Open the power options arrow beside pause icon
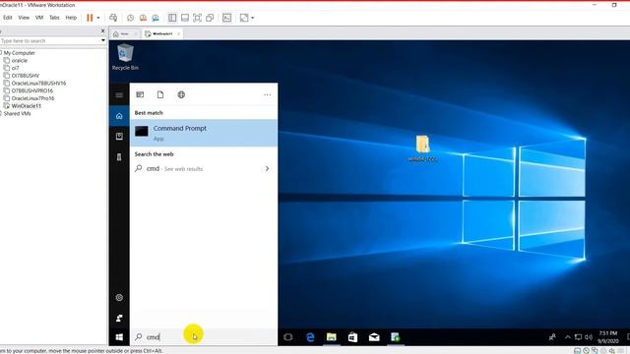The height and width of the screenshot is (354, 630). 98,18
